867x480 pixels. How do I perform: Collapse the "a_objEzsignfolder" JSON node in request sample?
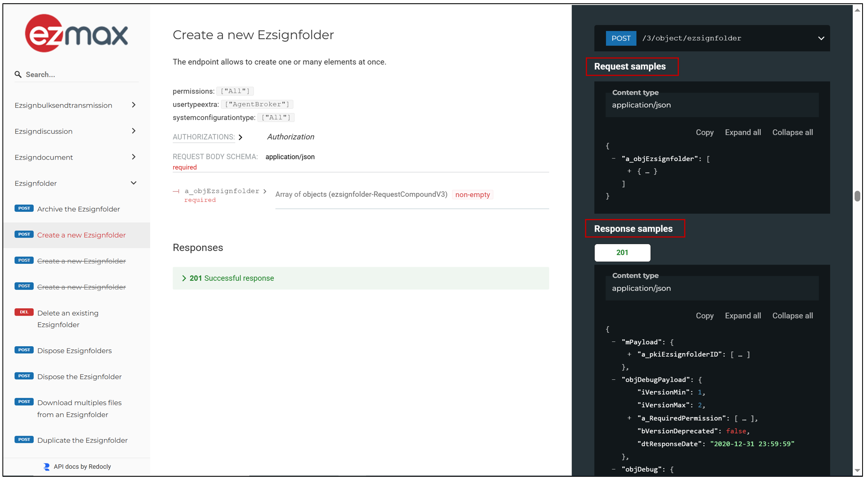(x=614, y=158)
